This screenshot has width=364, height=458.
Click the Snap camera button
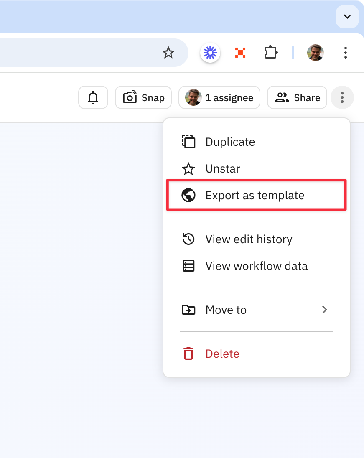click(143, 97)
